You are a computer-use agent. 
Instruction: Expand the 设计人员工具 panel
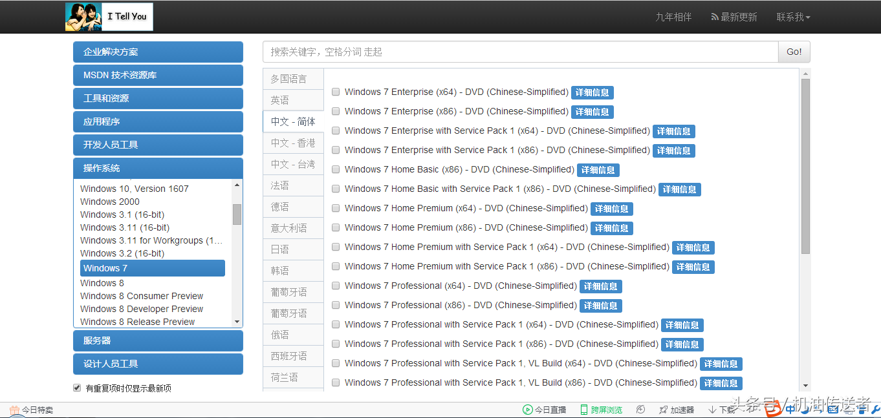158,364
